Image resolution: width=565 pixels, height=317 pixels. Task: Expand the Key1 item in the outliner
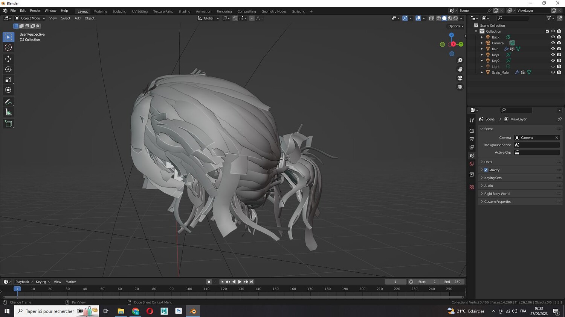tap(482, 55)
